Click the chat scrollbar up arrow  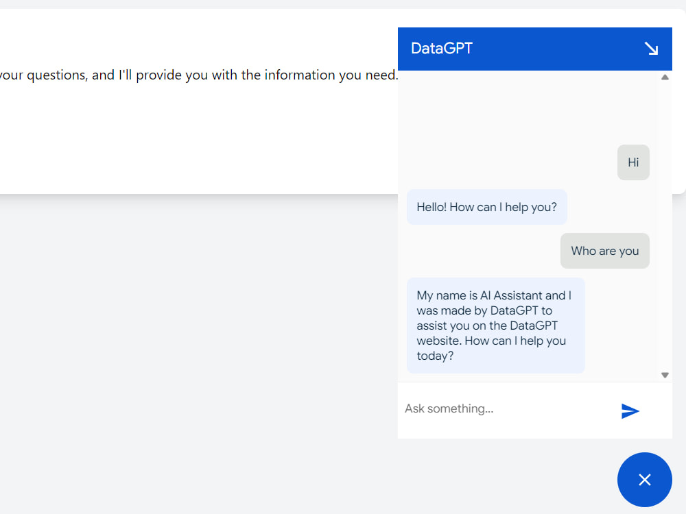[x=665, y=77]
